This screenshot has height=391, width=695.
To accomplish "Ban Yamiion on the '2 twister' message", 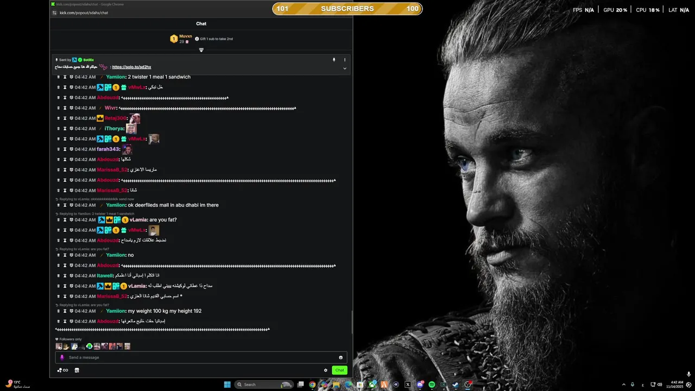I will coord(71,77).
